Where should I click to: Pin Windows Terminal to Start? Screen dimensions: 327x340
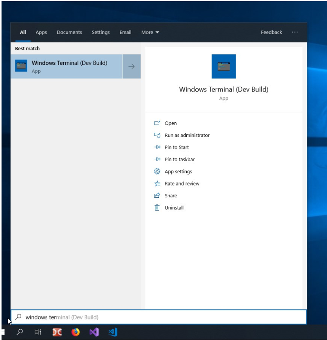(x=177, y=147)
